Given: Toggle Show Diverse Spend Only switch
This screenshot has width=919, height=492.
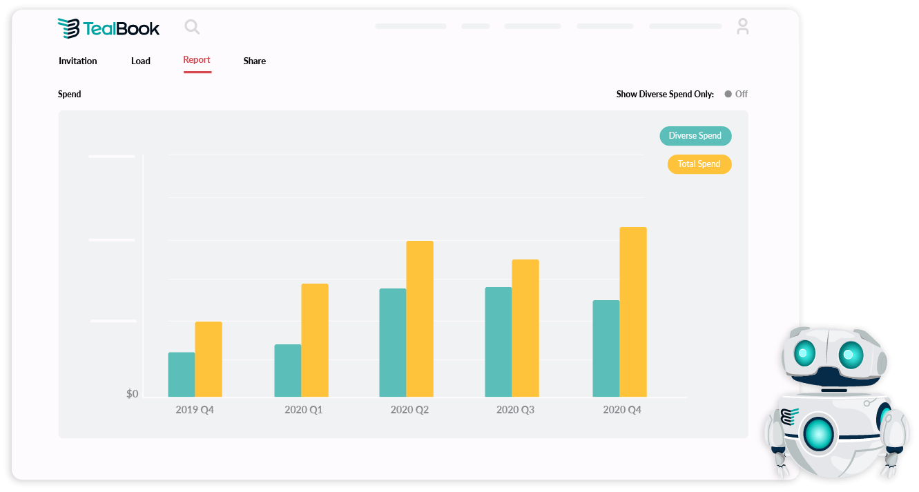Looking at the screenshot, I should tap(736, 94).
